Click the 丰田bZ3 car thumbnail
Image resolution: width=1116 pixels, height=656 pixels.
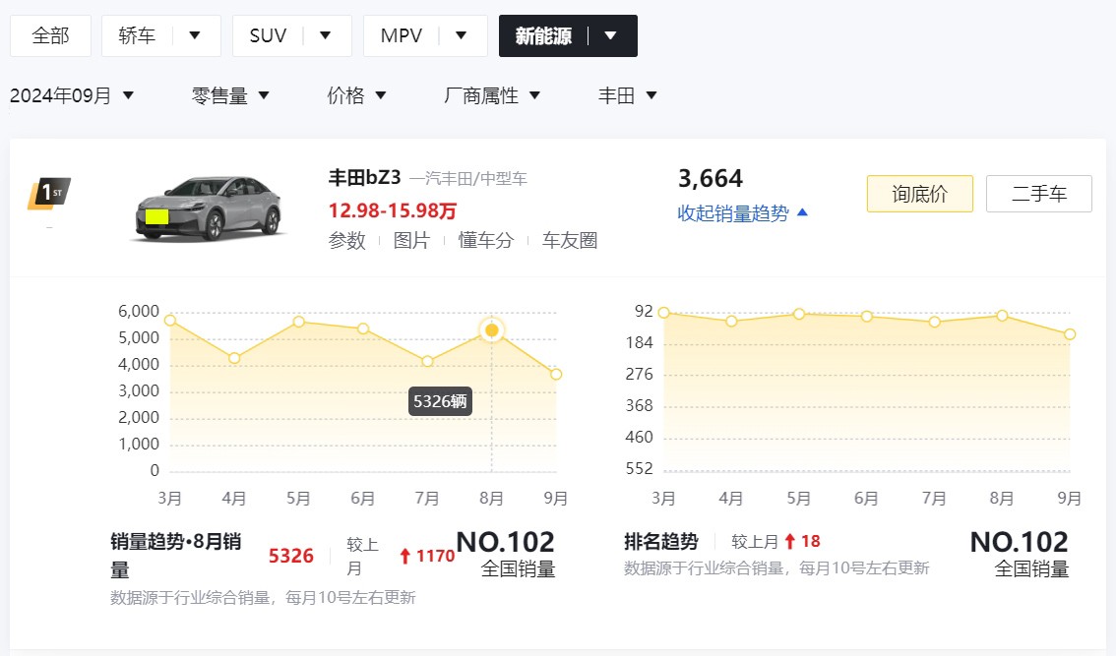click(x=208, y=209)
